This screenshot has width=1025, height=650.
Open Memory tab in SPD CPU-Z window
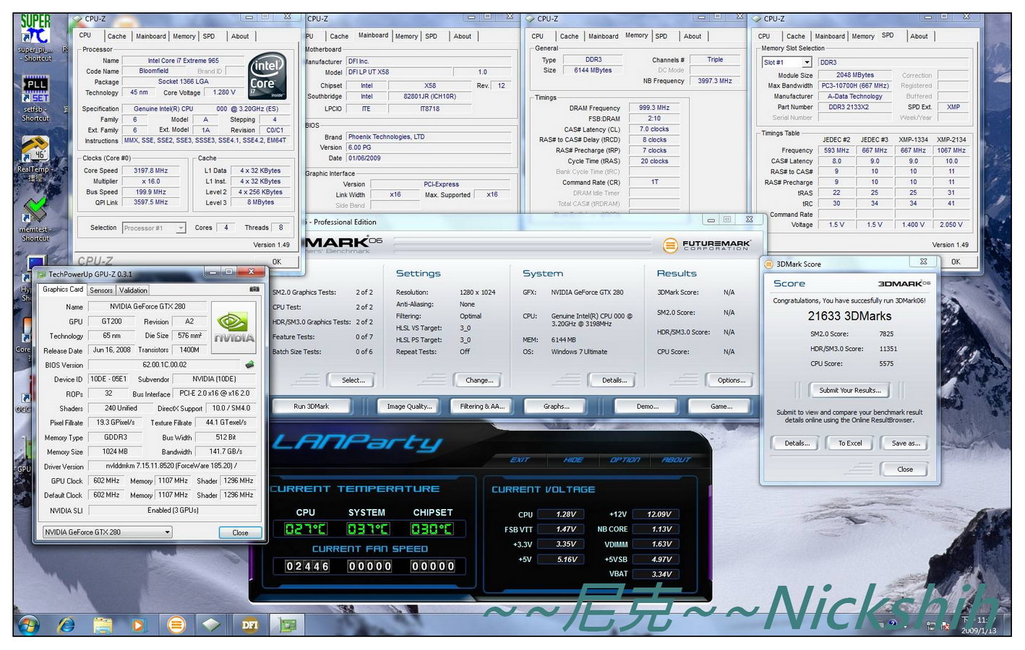pos(862,36)
